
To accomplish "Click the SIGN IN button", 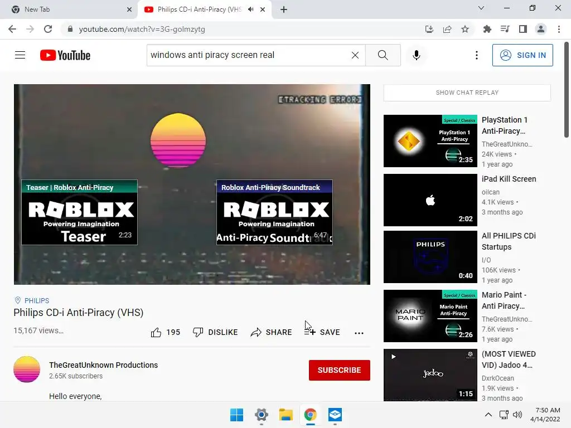I will coord(522,55).
